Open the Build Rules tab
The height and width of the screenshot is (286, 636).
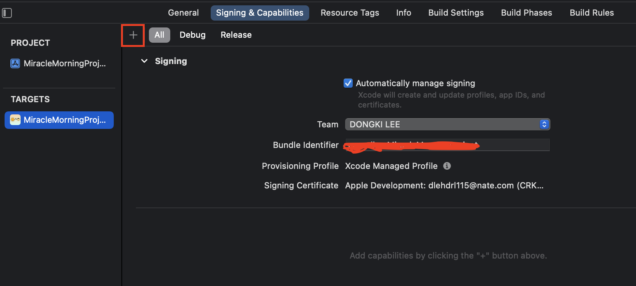(x=592, y=13)
